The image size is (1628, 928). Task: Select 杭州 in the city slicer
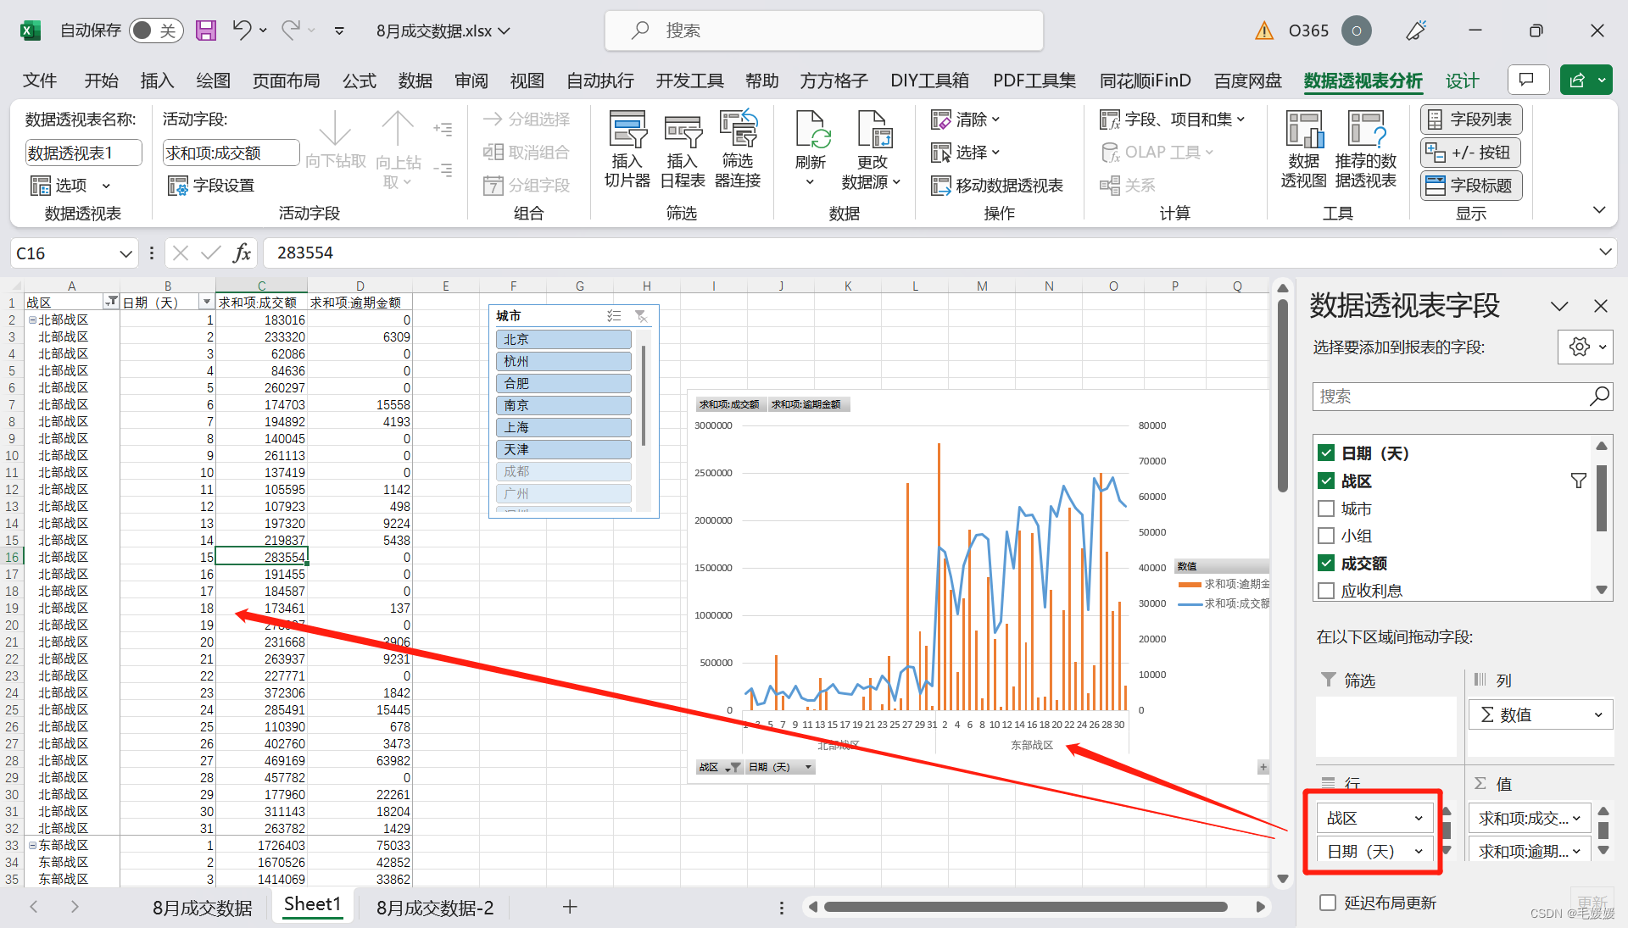[x=563, y=361]
